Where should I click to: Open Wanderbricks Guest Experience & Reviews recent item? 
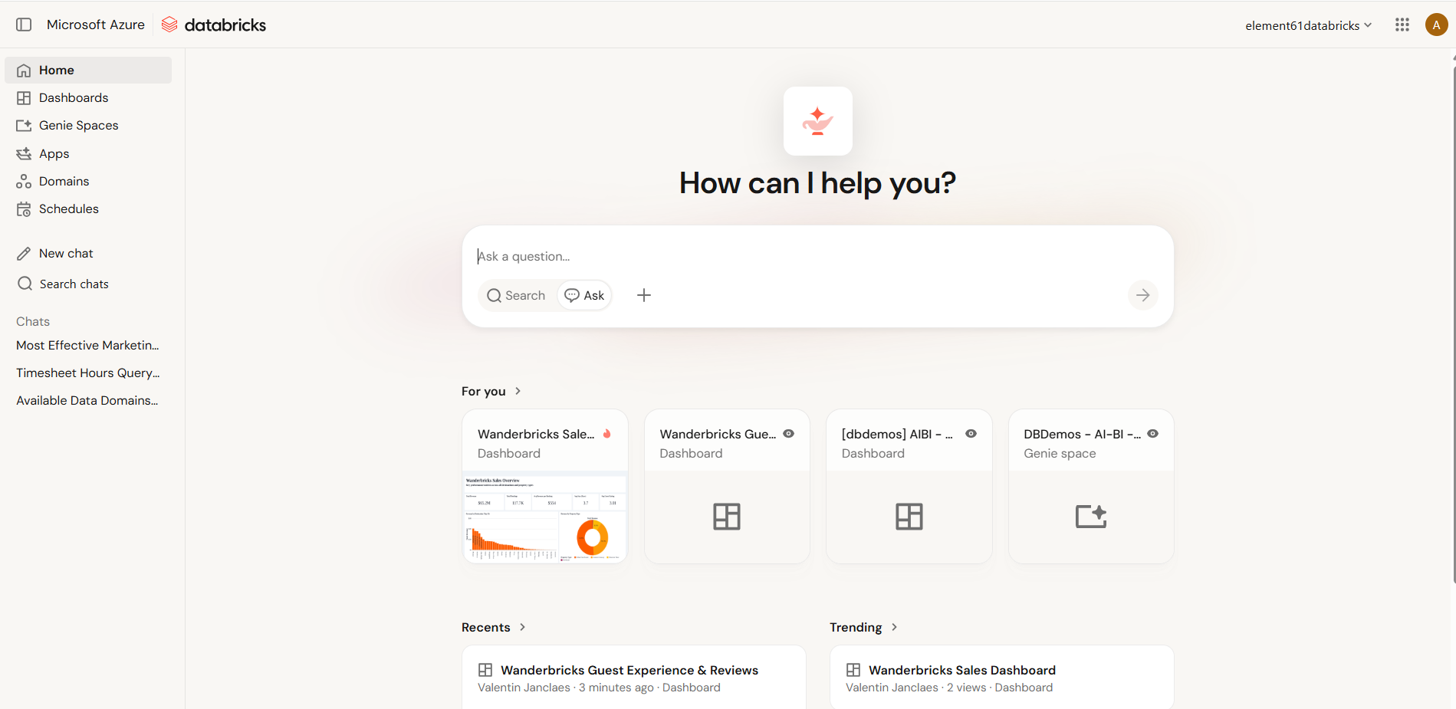(x=633, y=678)
